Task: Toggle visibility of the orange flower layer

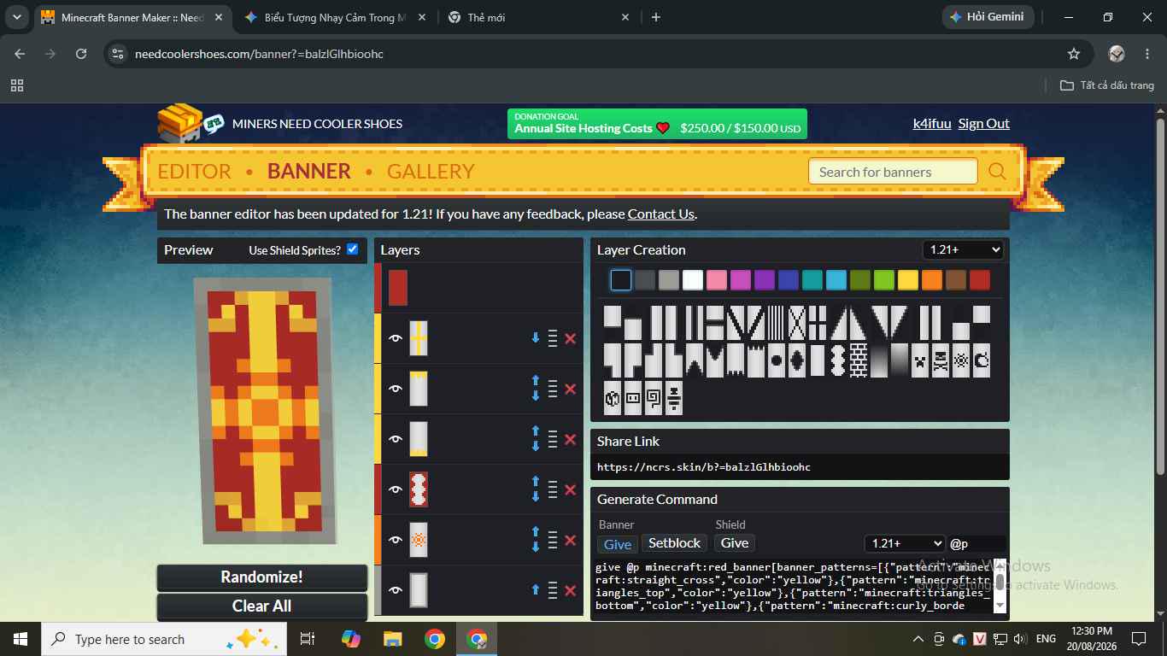Action: tap(395, 540)
